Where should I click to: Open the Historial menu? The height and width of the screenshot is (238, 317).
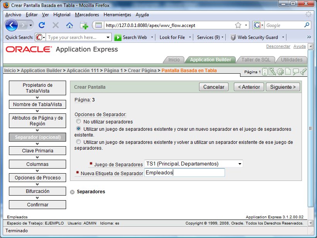(62, 15)
